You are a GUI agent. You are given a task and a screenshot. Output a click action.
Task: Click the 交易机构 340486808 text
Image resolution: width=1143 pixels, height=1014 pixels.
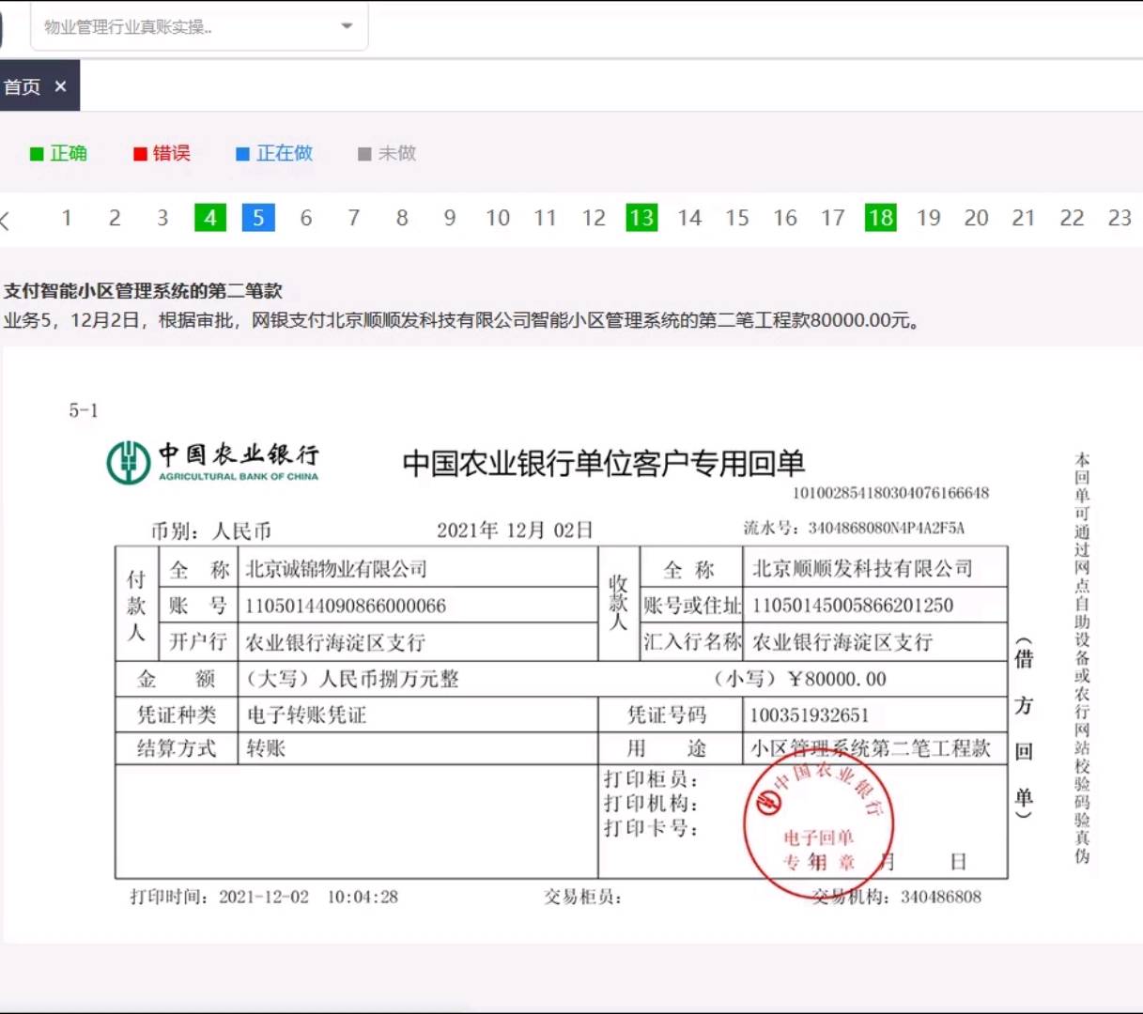point(897,897)
